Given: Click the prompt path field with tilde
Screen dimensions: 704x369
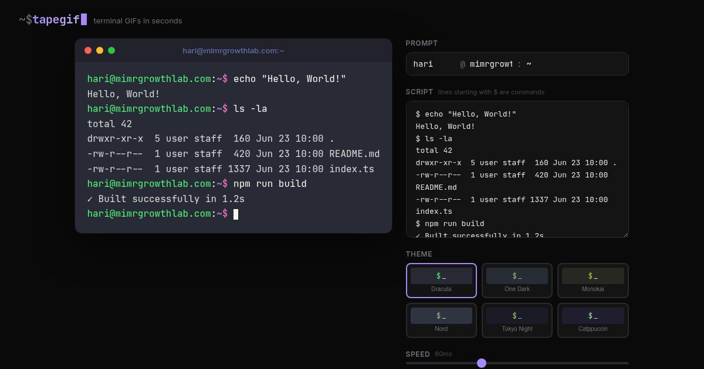Looking at the screenshot, I should (x=574, y=64).
